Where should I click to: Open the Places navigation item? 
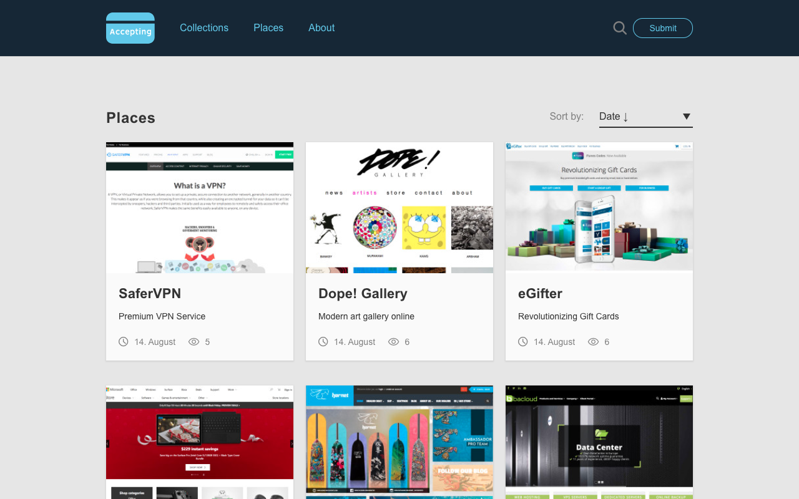tap(268, 28)
